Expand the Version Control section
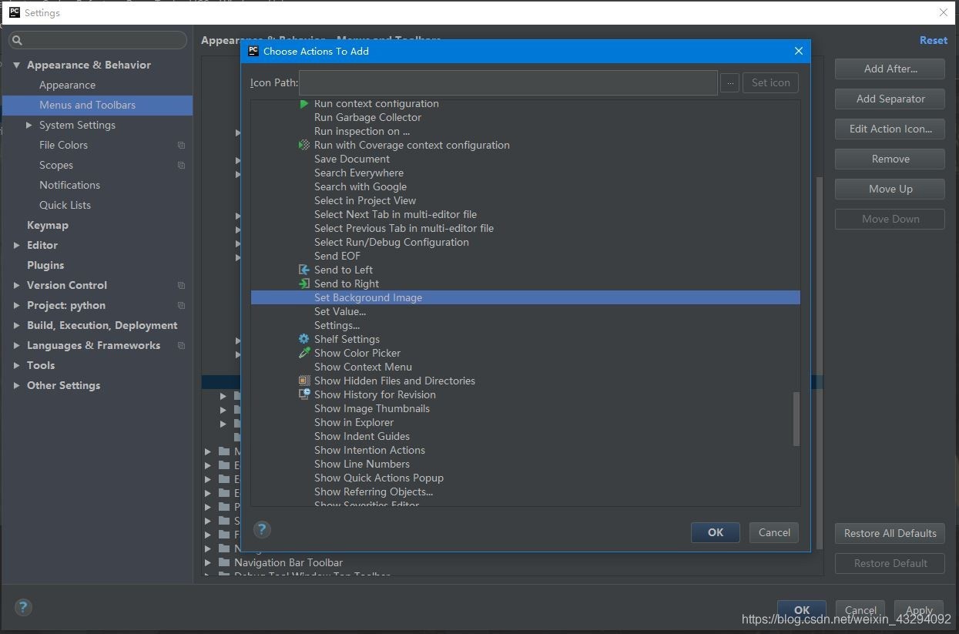Viewport: 959px width, 634px height. 16,285
